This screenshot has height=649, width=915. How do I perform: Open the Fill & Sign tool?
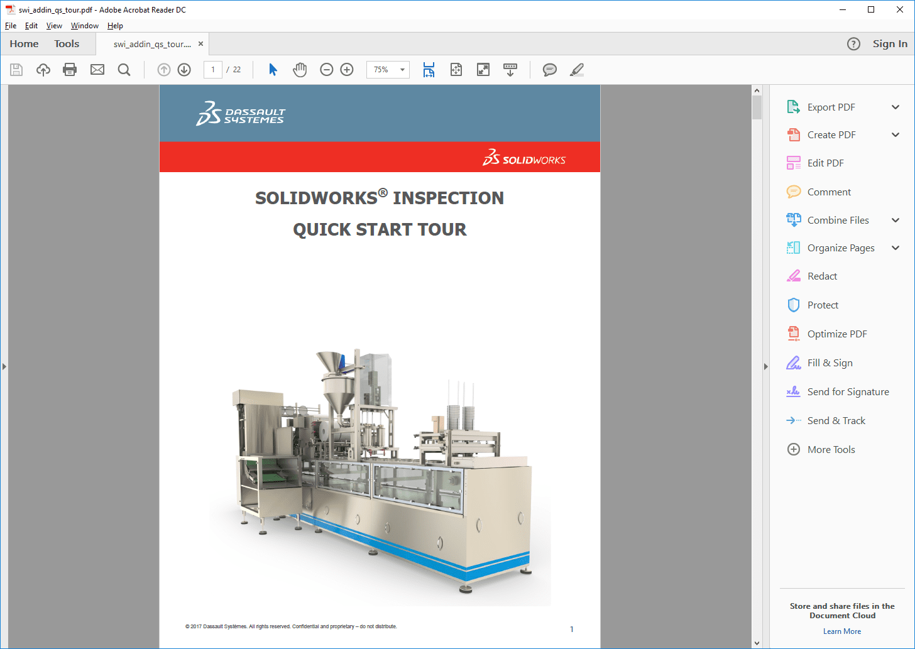pyautogui.click(x=830, y=363)
